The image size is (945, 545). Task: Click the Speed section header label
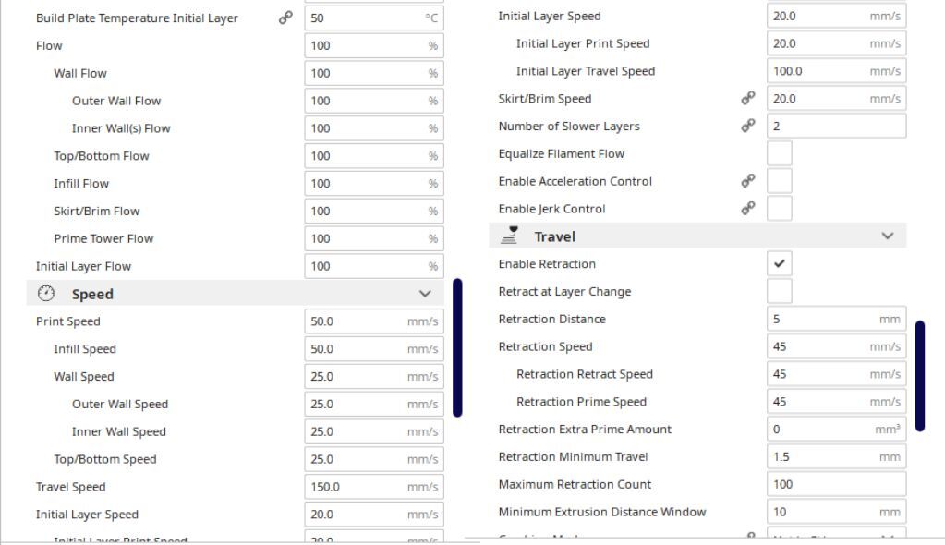[92, 294]
